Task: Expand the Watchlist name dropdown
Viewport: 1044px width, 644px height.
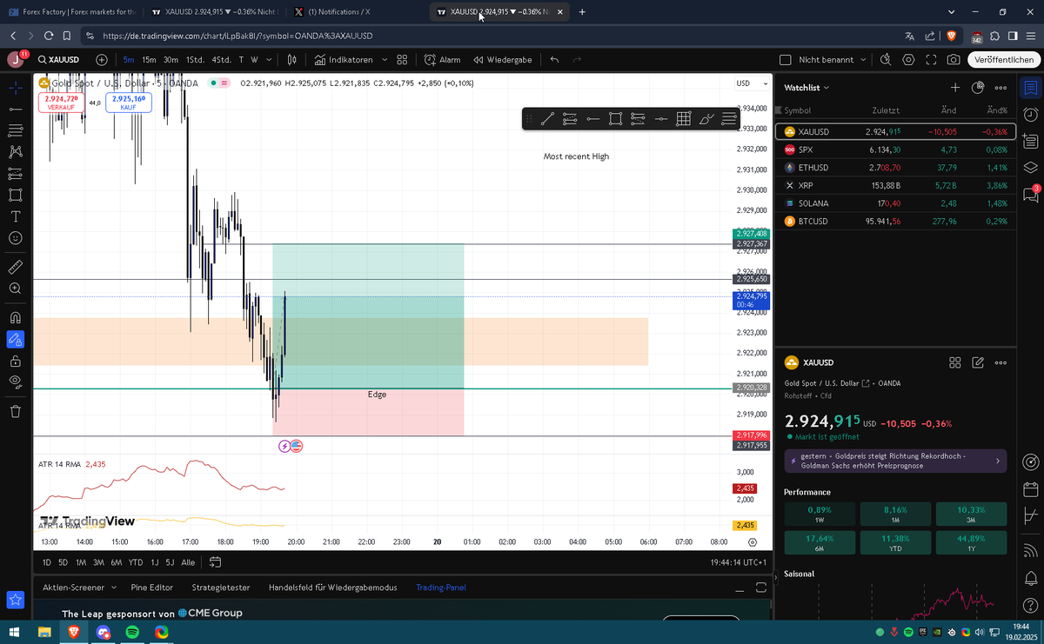Action: 806,88
